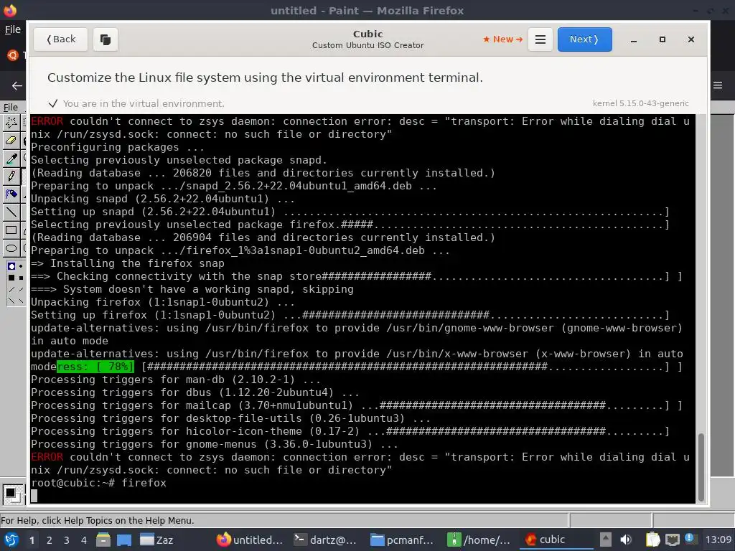Switch to workspace 4 on the taskbar
Viewport: 735px width, 551px height.
coord(84,540)
